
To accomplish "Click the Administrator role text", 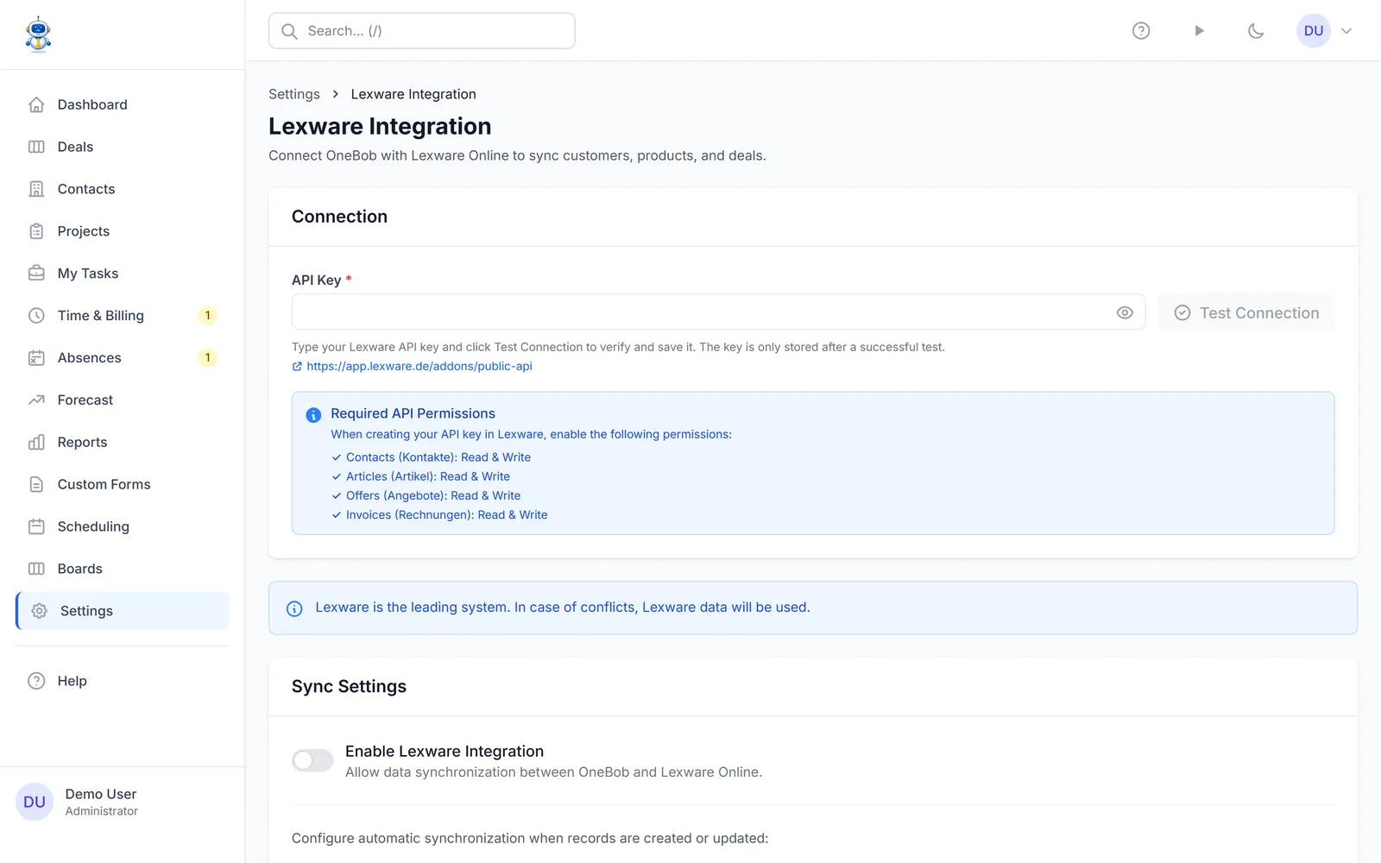I will coord(102,811).
